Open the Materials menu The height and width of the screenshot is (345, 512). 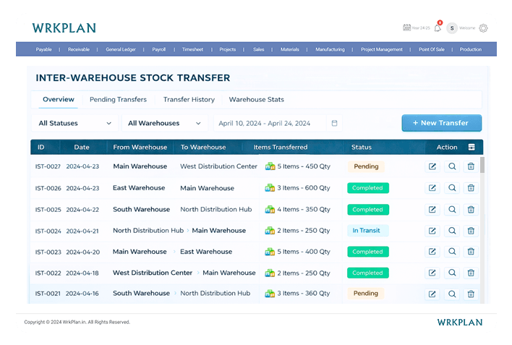click(x=290, y=49)
